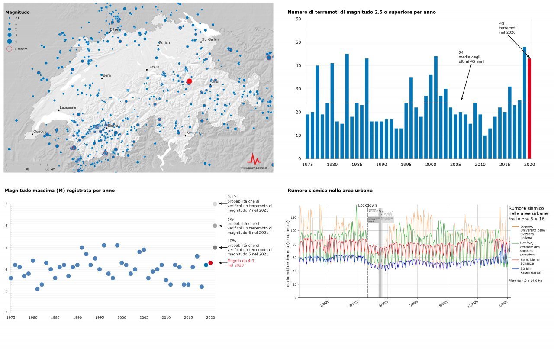Click the gray magnitude 6 probability dot
The image size is (554, 349).
[x=215, y=226]
